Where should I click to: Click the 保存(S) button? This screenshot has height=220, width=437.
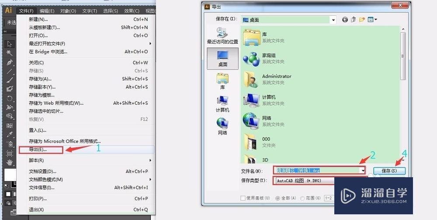(x=389, y=171)
